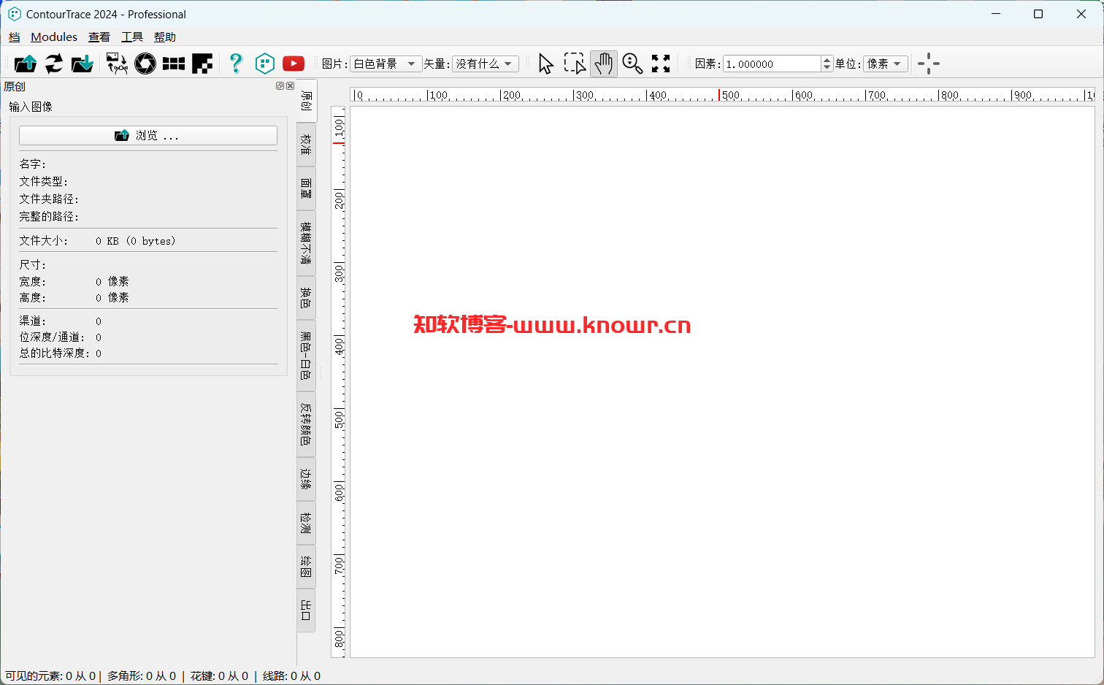Click the 文件夹路径: label
Image resolution: width=1104 pixels, height=685 pixels.
49,199
